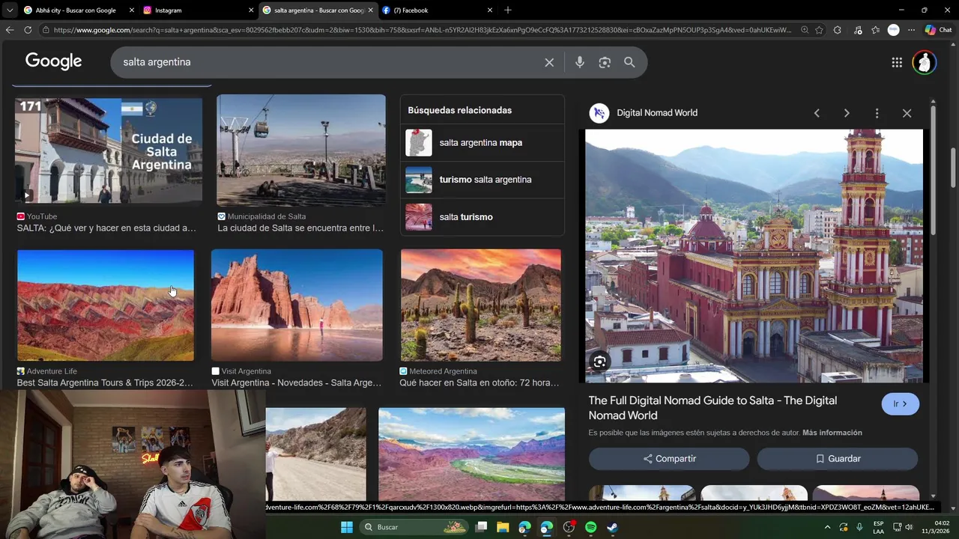Open The Full Digital Nomad Guide title

(713, 408)
